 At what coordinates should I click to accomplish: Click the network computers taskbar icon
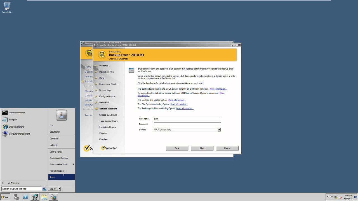pyautogui.click(x=35, y=197)
